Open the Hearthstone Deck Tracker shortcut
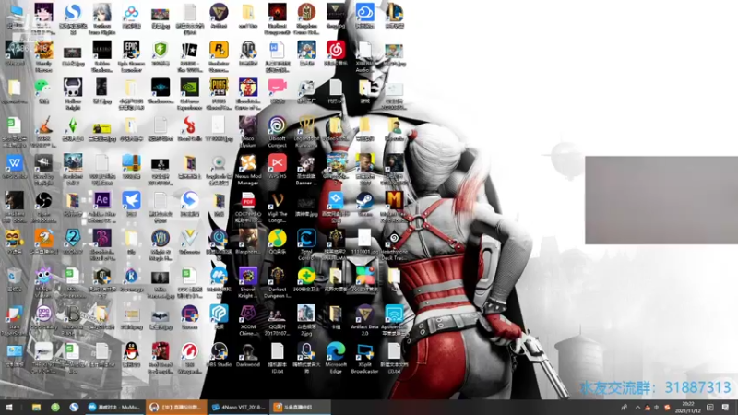Image resolution: width=738 pixels, height=415 pixels. click(394, 238)
